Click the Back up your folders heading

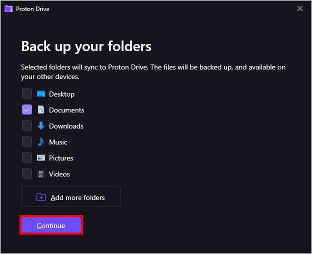tap(86, 46)
